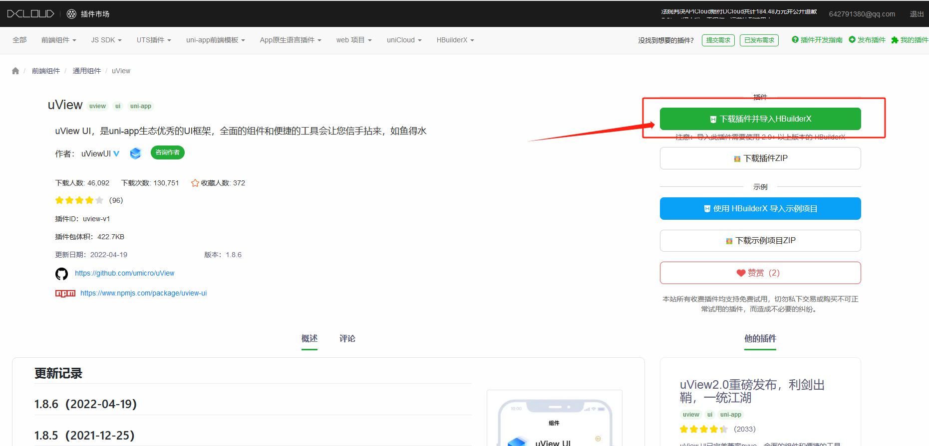Click the 赞赏 (2) button
The width and height of the screenshot is (929, 446).
point(760,273)
